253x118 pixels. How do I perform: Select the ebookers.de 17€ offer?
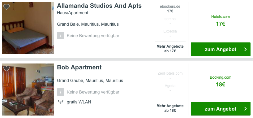click(170, 9)
